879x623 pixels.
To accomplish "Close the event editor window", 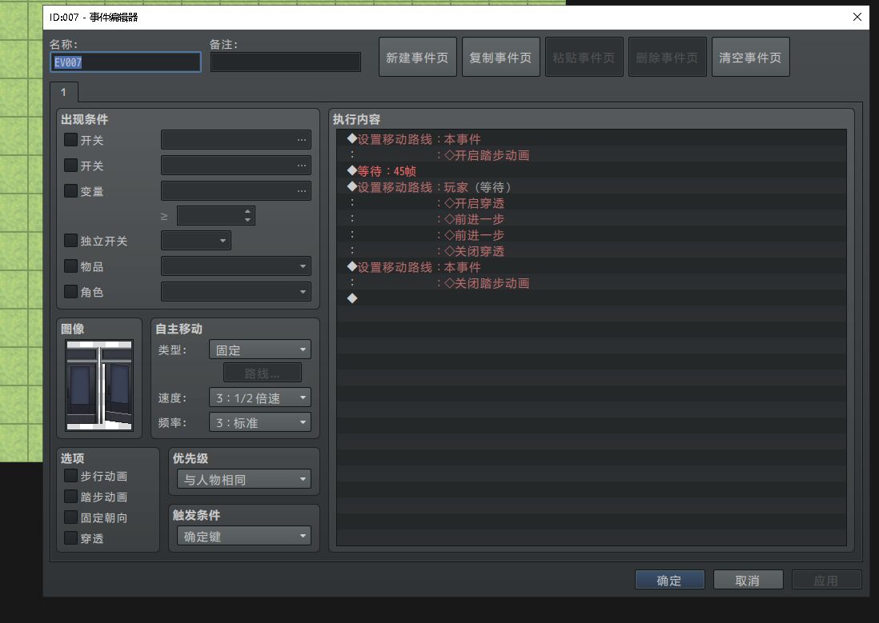I will click(x=857, y=18).
